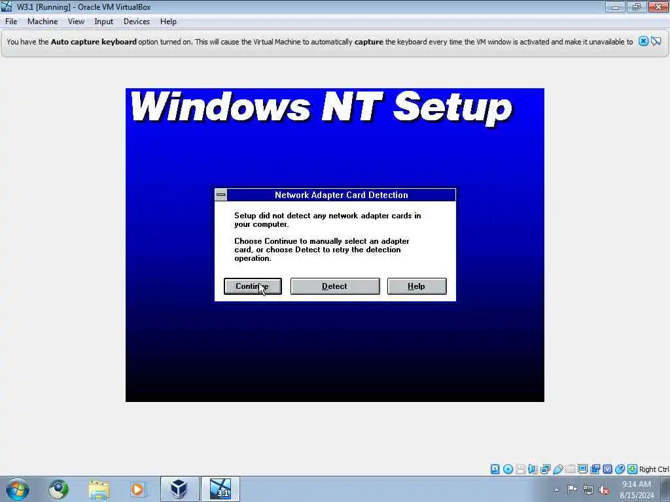Click the clock showing 9:14 AM
The image size is (670, 502).
point(636,484)
